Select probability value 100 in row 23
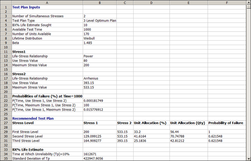This screenshot has width=251, height=161. coord(100,105)
